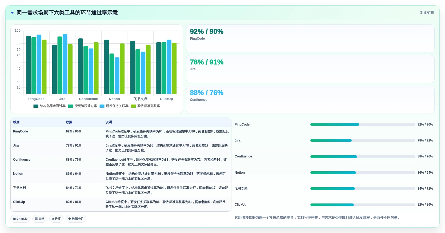Screen dimensions: 445x233
Task: Toggle the 变更追踪通过率 legend swatch
Action: tap(70, 106)
